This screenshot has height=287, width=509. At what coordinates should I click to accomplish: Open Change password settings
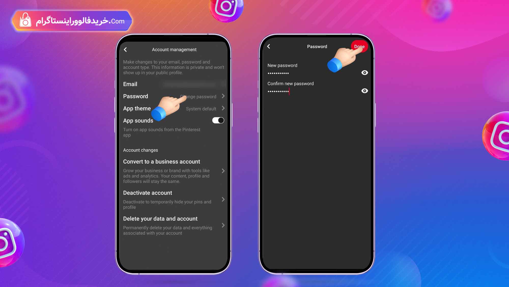tap(198, 96)
